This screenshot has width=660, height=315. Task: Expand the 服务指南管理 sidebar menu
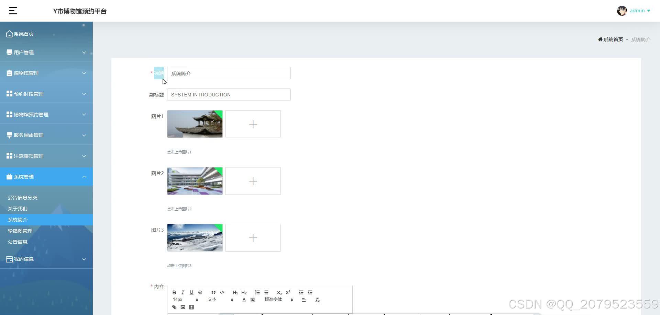coord(46,135)
